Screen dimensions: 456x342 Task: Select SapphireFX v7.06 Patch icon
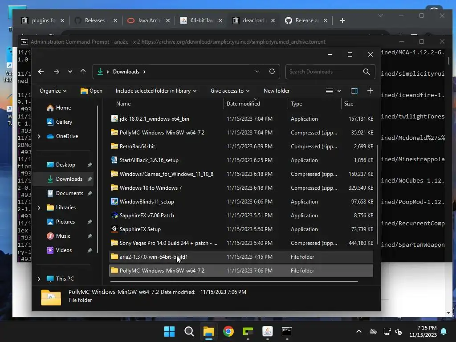coord(114,215)
